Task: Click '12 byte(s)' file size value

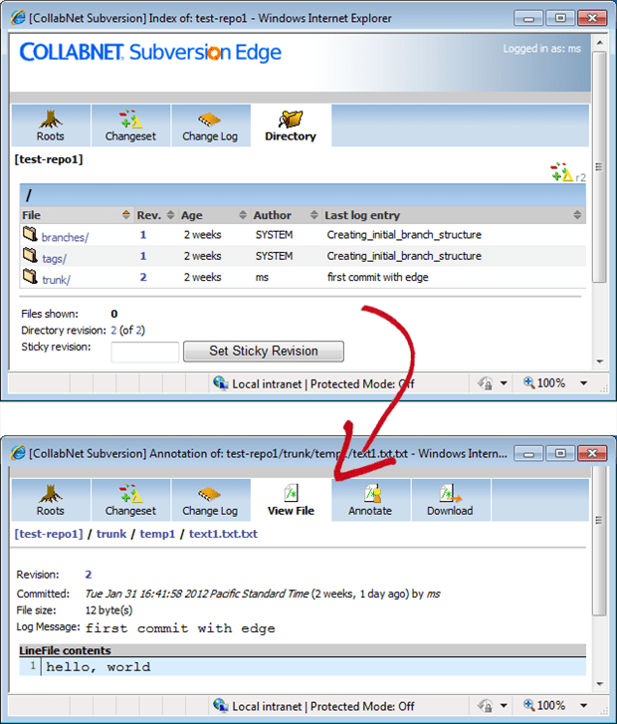Action: (x=108, y=610)
